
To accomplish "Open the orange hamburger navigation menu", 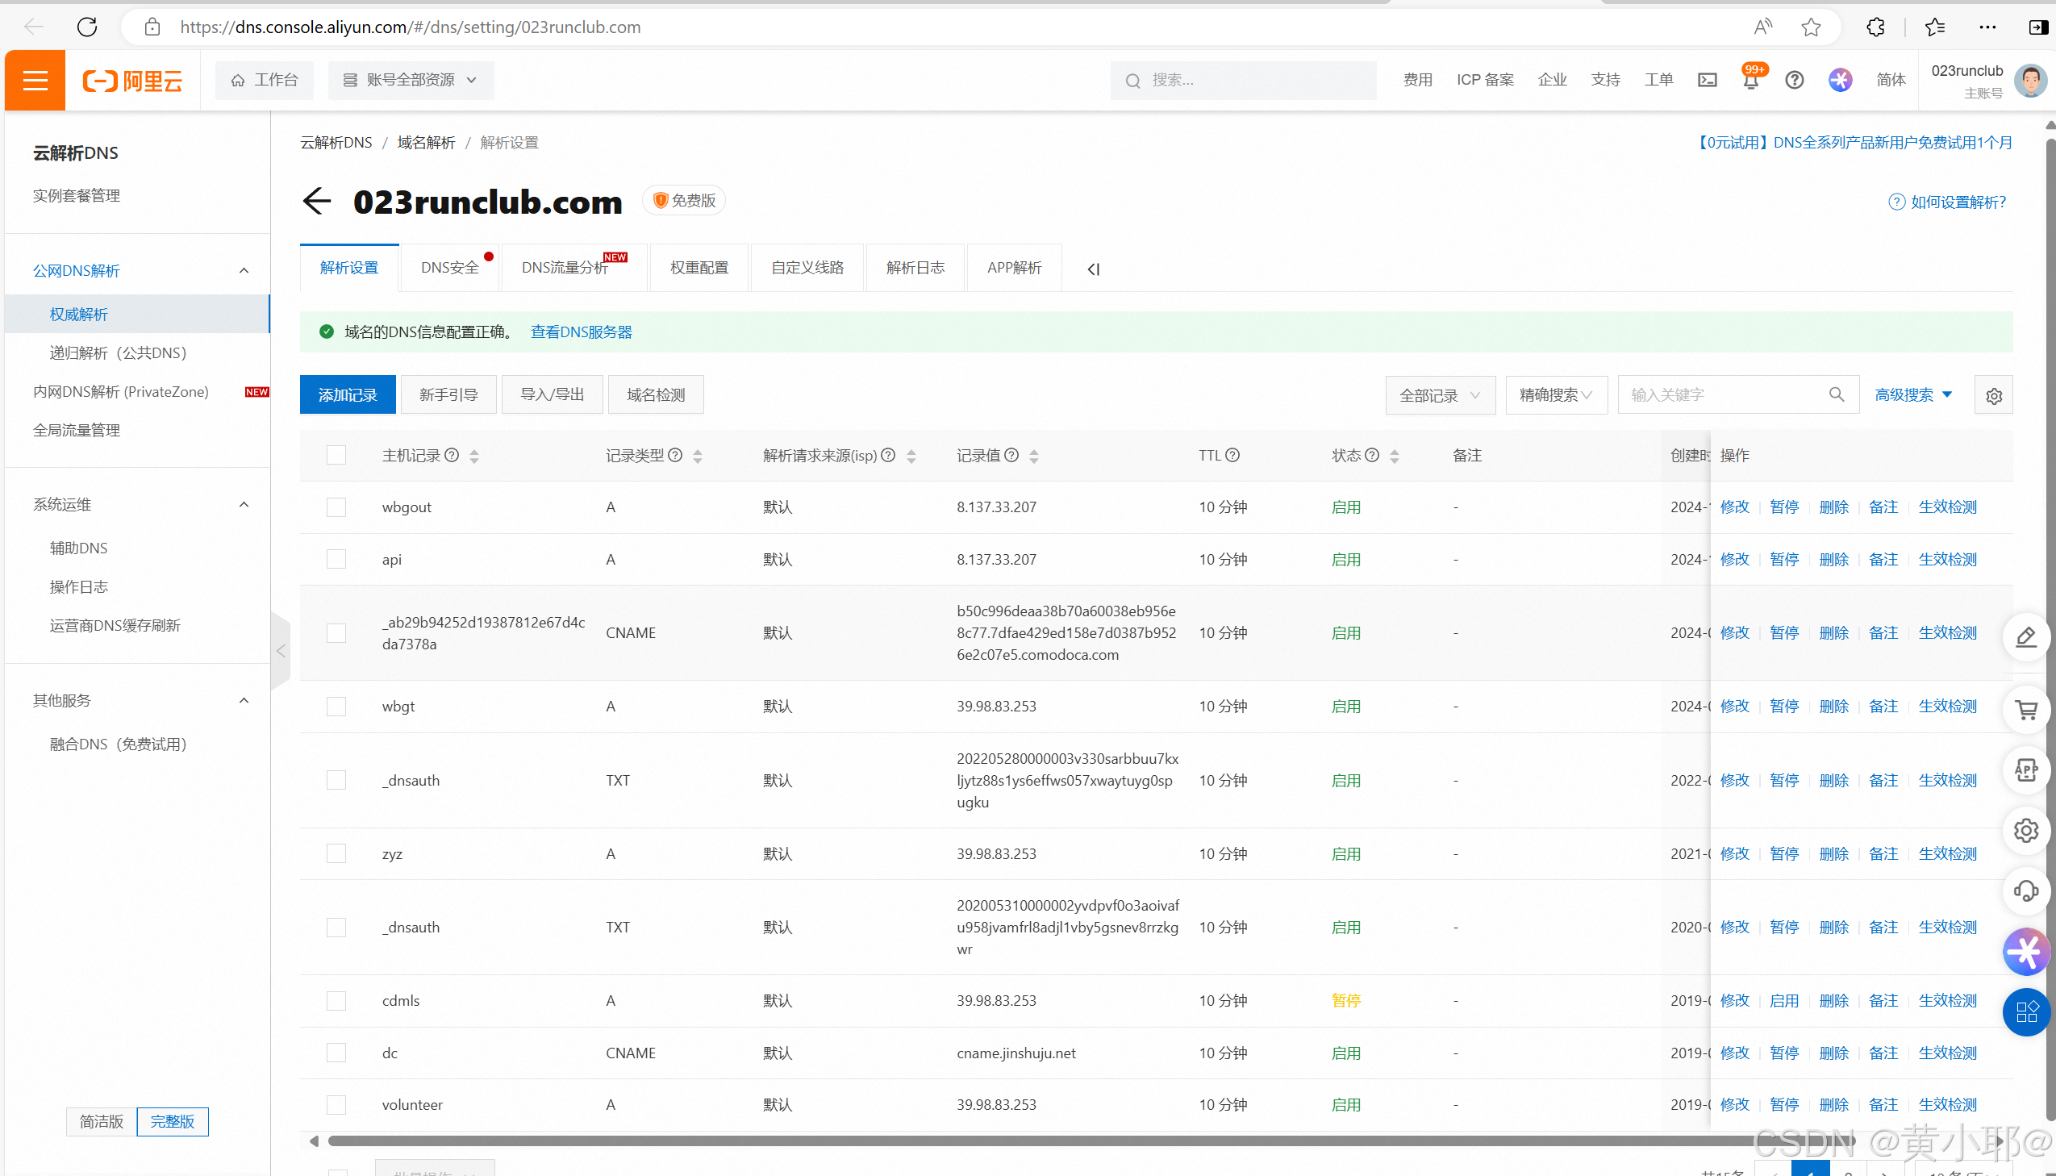I will (x=35, y=80).
